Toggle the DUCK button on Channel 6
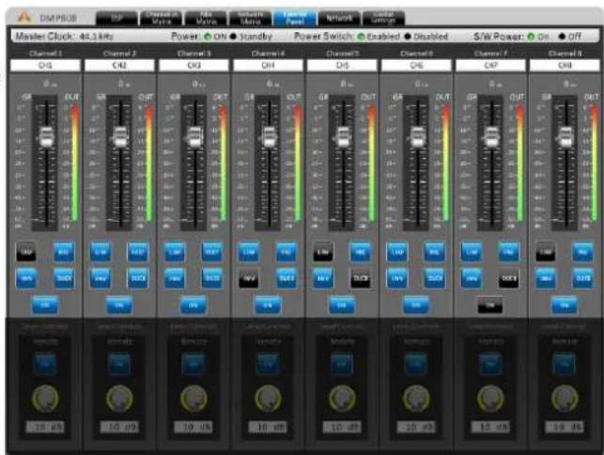Screen dimensions: 604x455 click(x=435, y=278)
